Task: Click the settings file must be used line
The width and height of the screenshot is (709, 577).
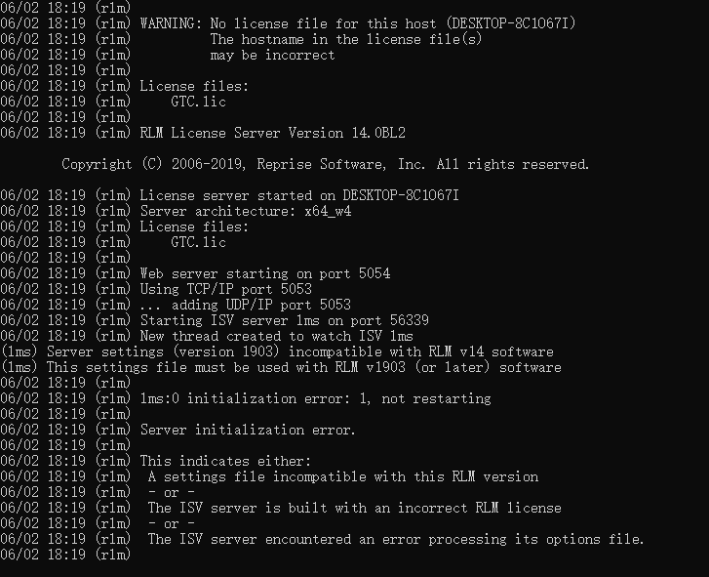Action: (x=281, y=367)
